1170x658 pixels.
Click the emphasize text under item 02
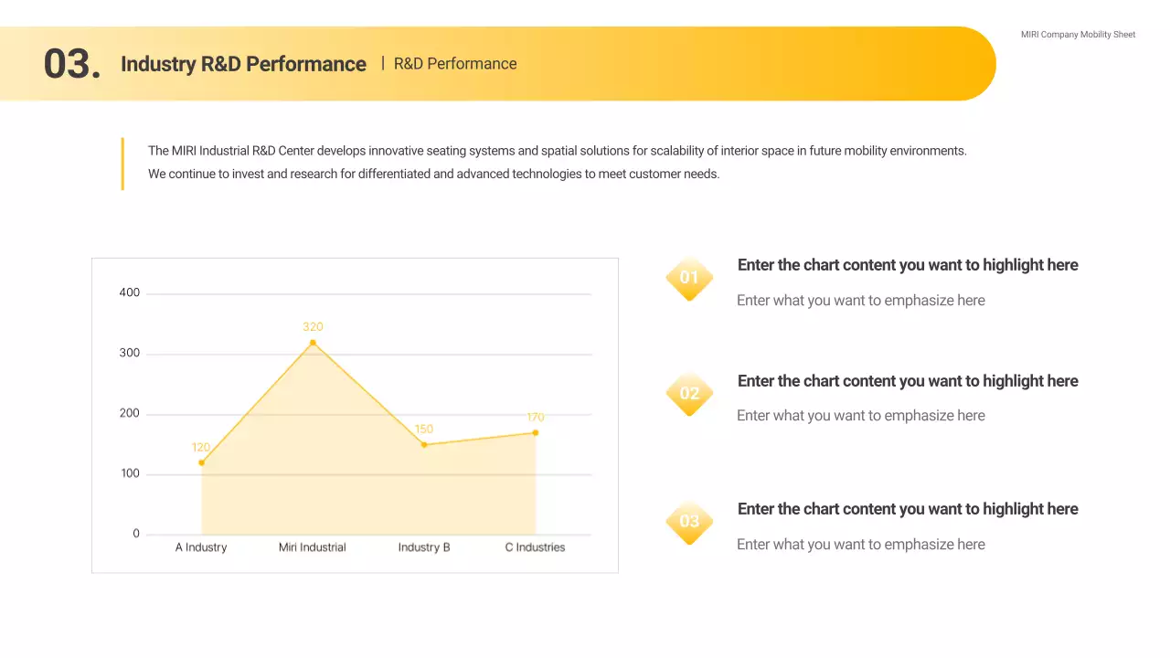click(x=861, y=416)
